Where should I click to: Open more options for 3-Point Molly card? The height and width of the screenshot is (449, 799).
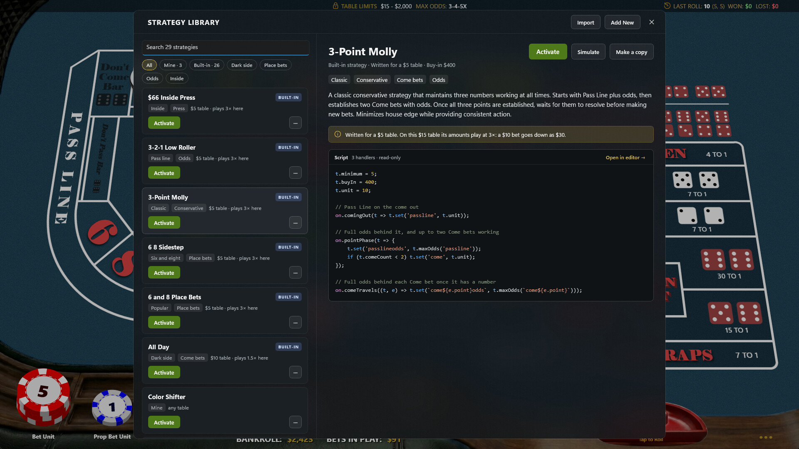tap(295, 223)
